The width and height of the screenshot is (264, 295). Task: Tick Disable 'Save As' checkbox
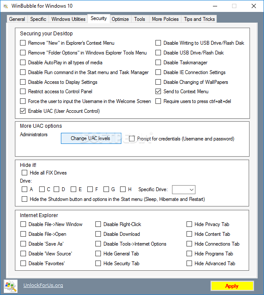[x=23, y=244]
